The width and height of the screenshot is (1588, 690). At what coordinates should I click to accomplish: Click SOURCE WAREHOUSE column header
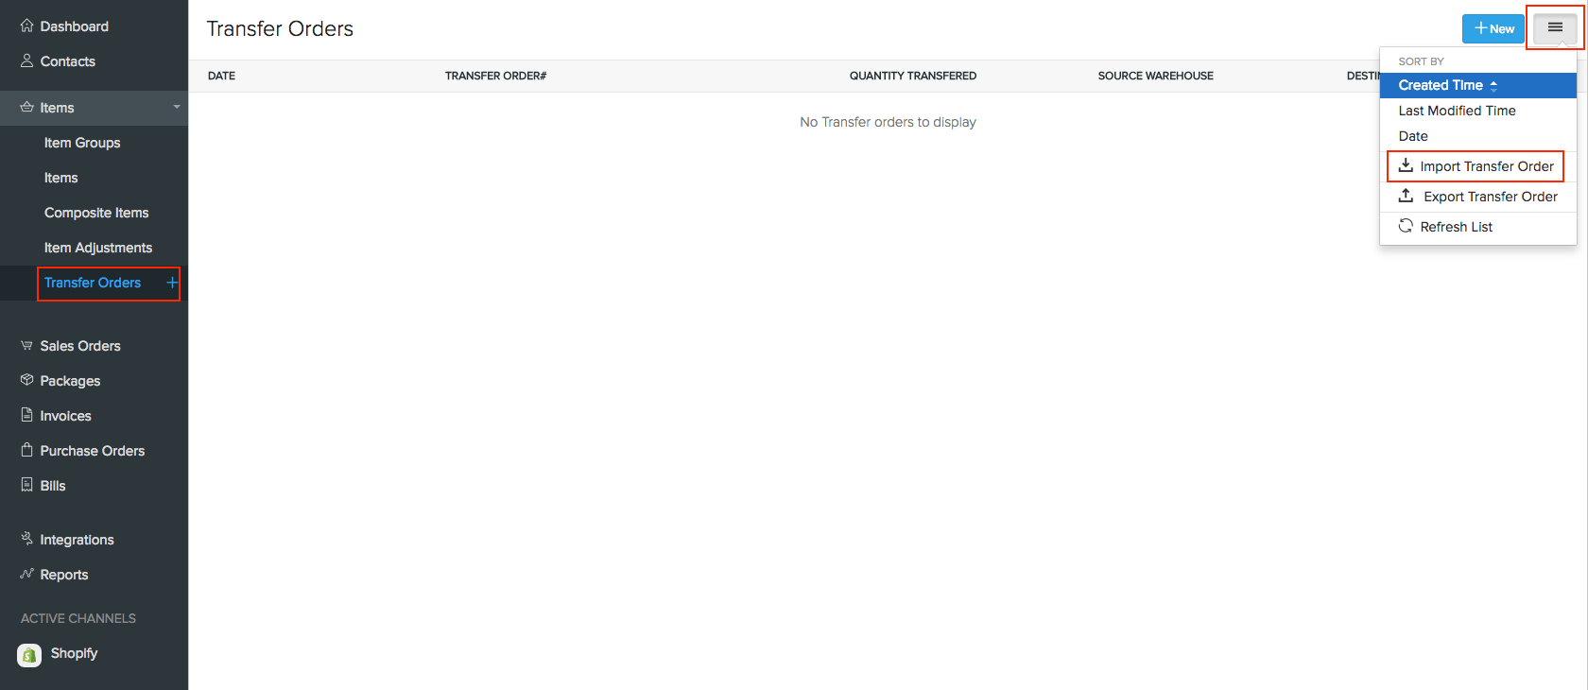1156,76
